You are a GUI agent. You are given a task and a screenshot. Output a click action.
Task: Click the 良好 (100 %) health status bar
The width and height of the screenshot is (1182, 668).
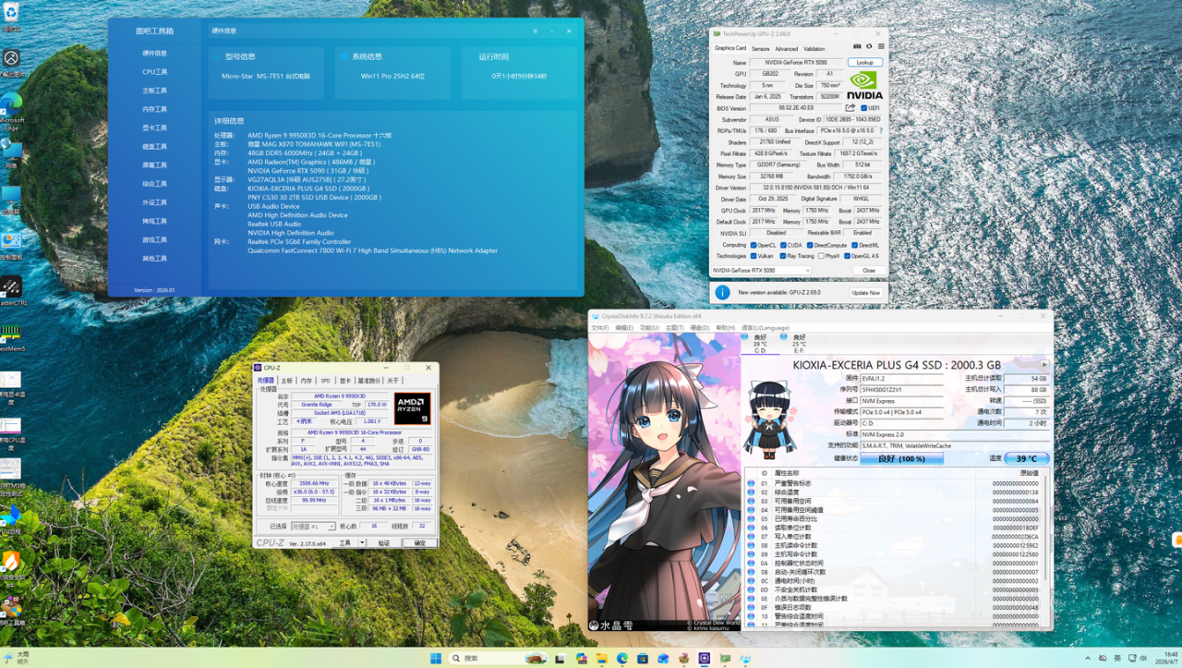click(901, 458)
